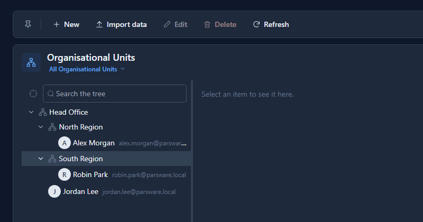Viewport: 423px width, 222px height.
Task: Click the plus icon on New
Action: [57, 24]
